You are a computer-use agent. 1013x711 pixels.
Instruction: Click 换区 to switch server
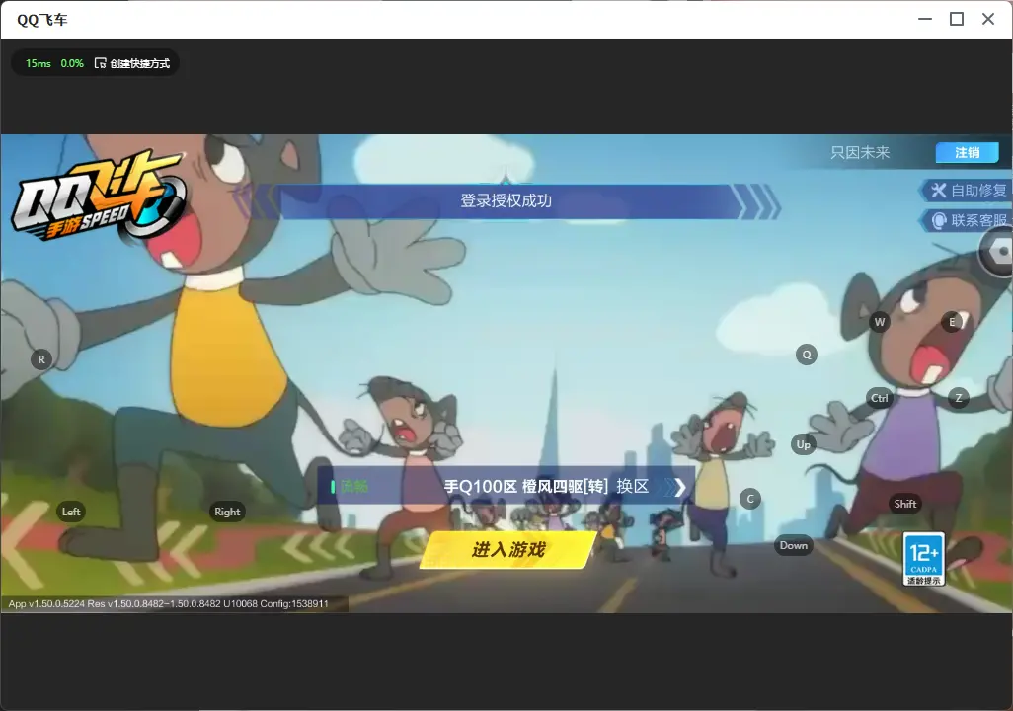pos(633,486)
